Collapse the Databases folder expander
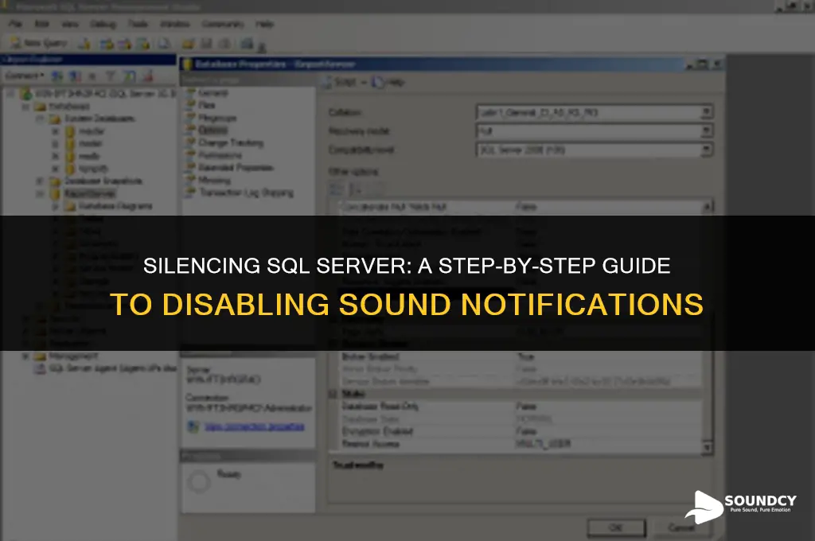Viewport: 815px width, 541px height. click(x=25, y=107)
